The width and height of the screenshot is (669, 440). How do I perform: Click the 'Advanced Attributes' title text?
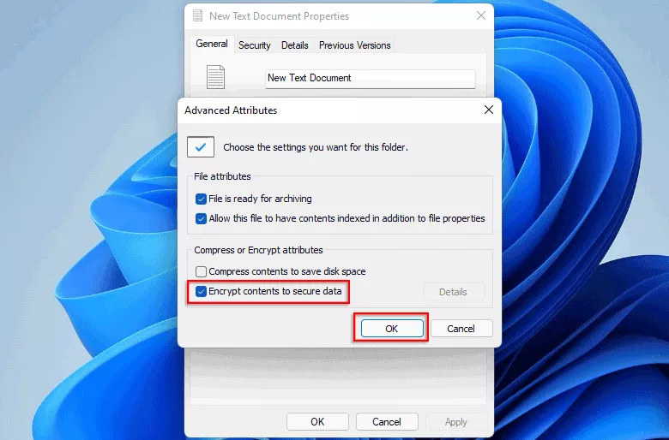pyautogui.click(x=231, y=110)
